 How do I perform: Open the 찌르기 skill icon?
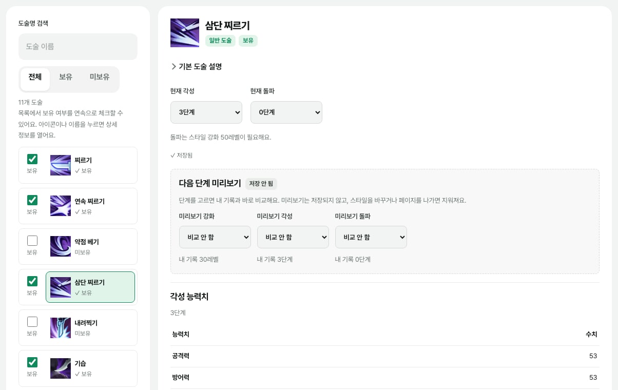point(61,165)
